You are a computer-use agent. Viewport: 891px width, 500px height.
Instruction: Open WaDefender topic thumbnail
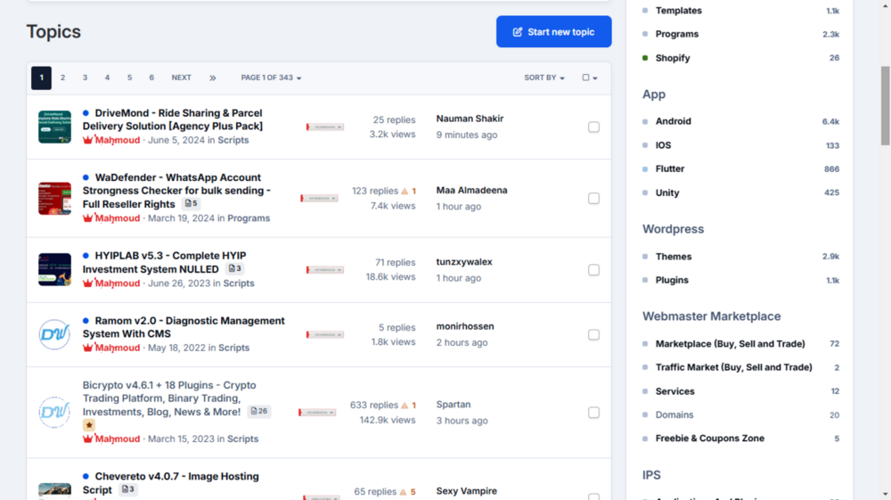pyautogui.click(x=54, y=198)
